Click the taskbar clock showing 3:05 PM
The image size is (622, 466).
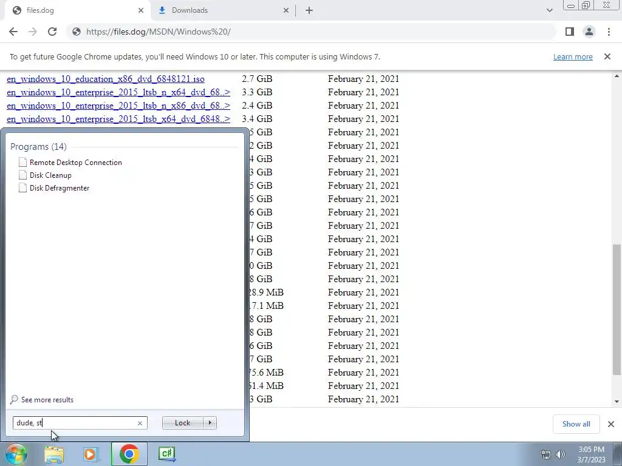click(x=591, y=454)
